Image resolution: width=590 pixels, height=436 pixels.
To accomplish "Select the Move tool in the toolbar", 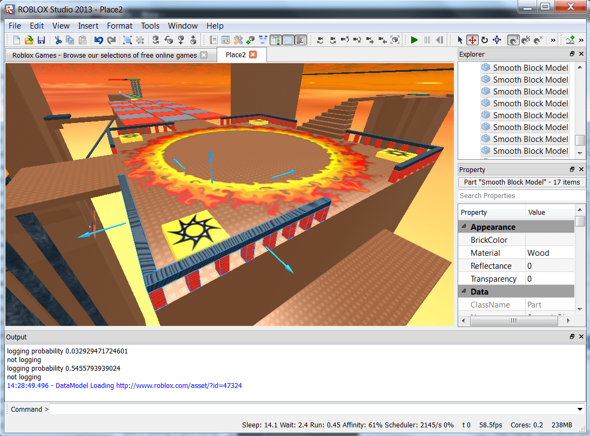I will point(472,40).
